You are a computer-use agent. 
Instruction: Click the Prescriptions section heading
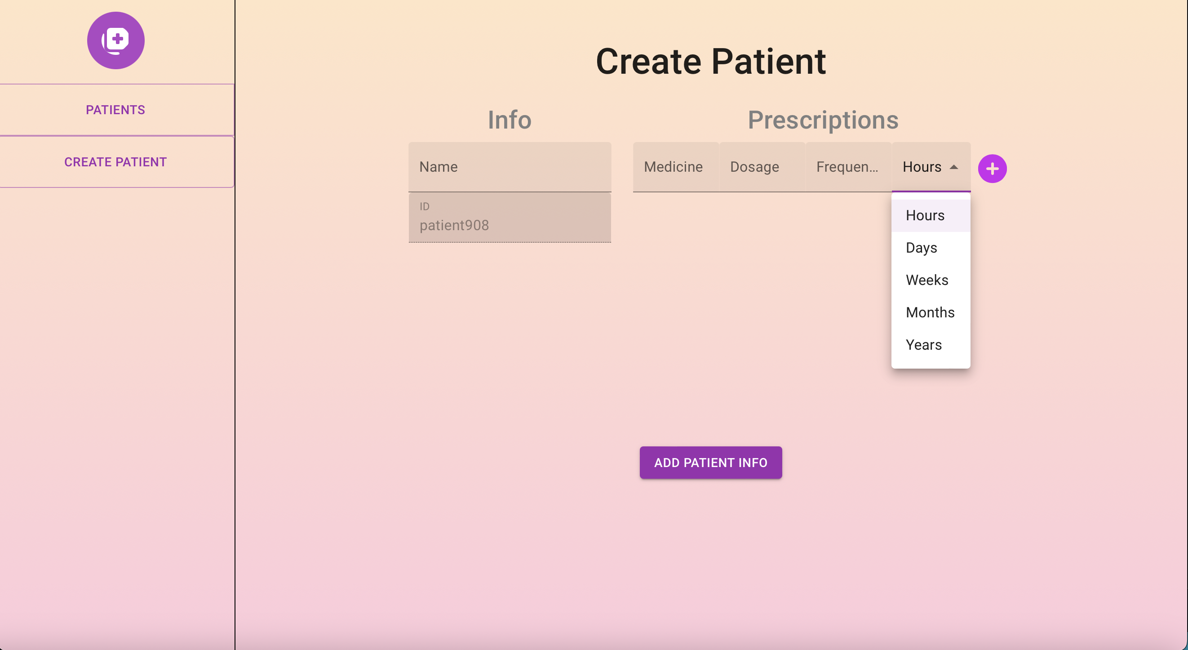point(823,120)
